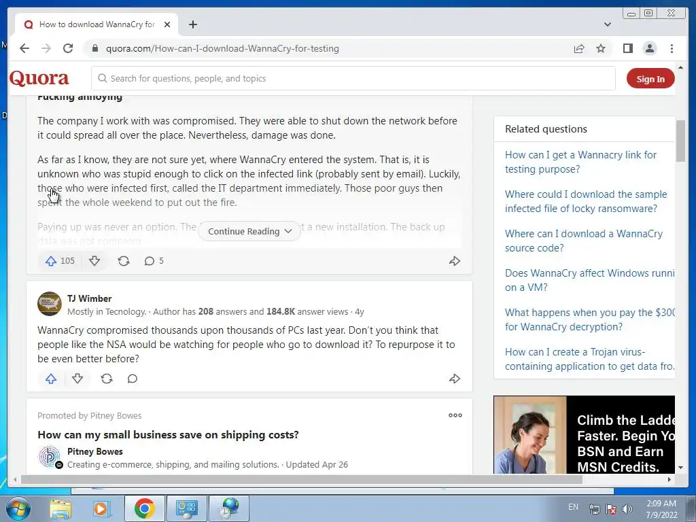View site security lock information
696x522 pixels.
tap(94, 48)
